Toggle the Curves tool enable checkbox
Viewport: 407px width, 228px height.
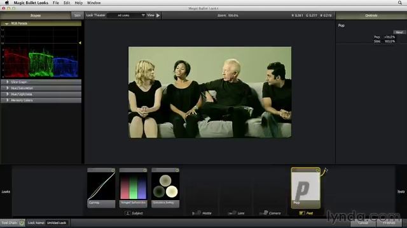tap(113, 170)
